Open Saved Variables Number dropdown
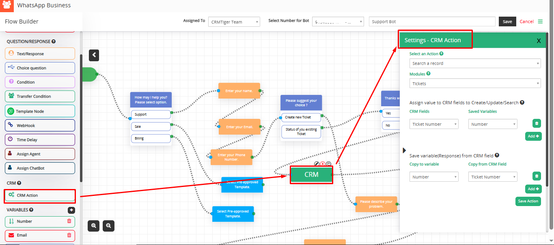Image resolution: width=554 pixels, height=245 pixels. pos(493,124)
